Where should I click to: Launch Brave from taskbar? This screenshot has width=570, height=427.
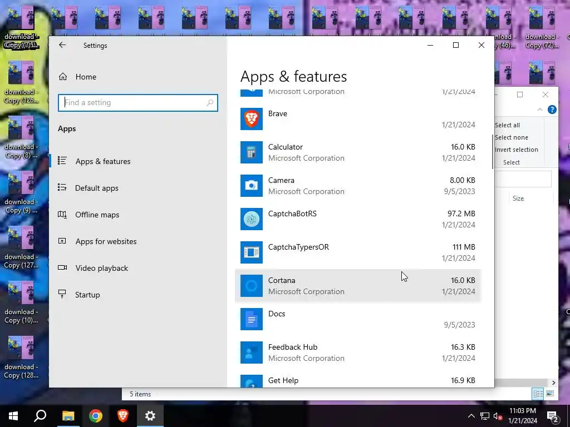click(123, 416)
